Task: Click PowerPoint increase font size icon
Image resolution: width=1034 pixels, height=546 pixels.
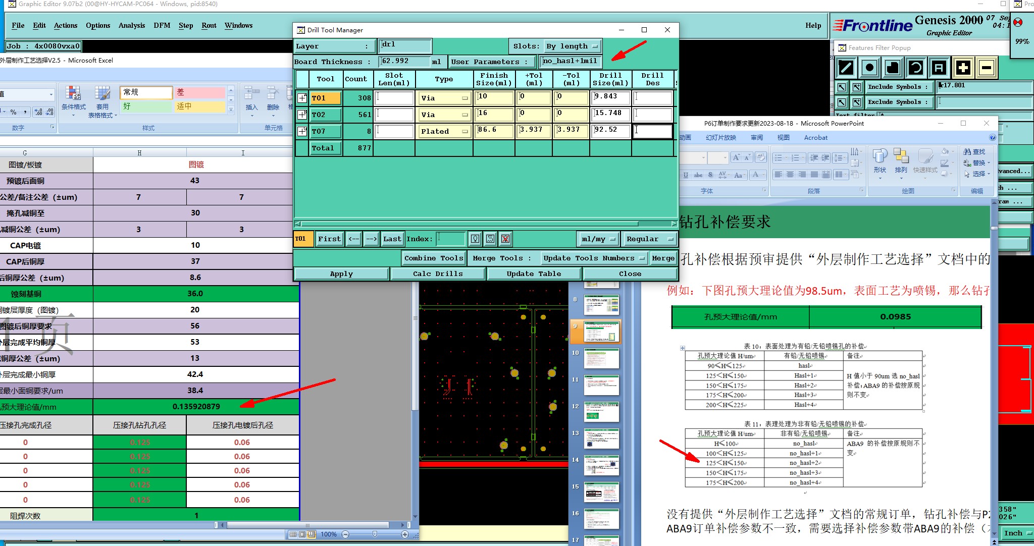Action: pos(737,157)
